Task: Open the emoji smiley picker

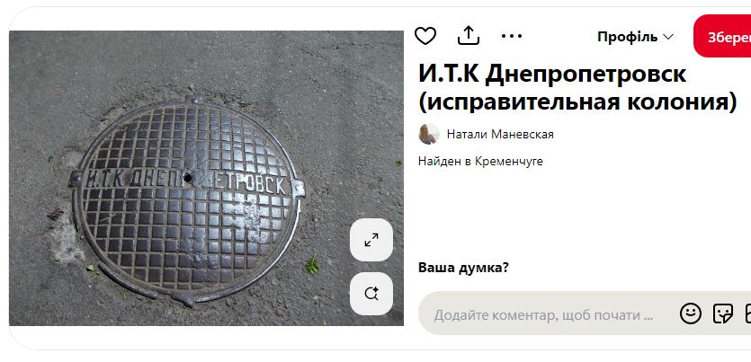Action: (x=691, y=314)
